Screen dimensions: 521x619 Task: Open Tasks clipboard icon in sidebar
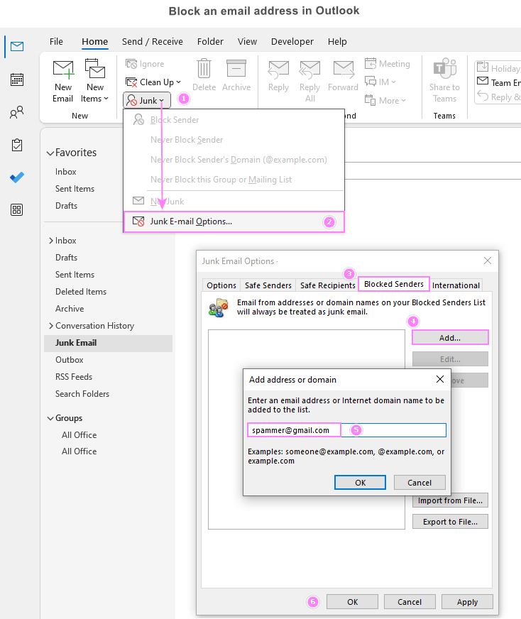pos(17,145)
